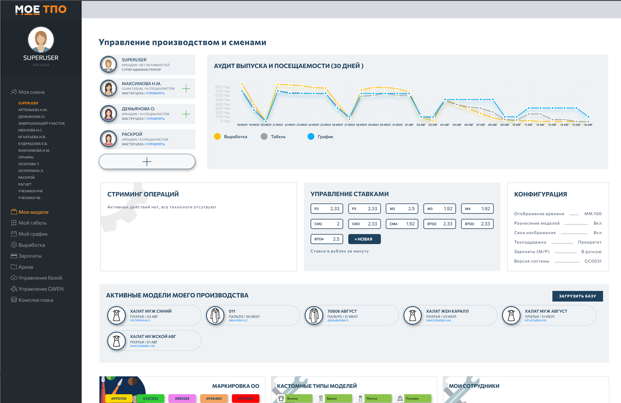Click the Моя смена people icon
Viewport: 621px width, 403px height.
point(14,92)
